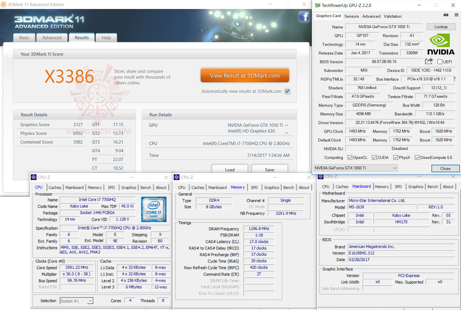This screenshot has height=310, width=461.
Task: Click the Close button in GPU-Z
Action: pos(445,168)
